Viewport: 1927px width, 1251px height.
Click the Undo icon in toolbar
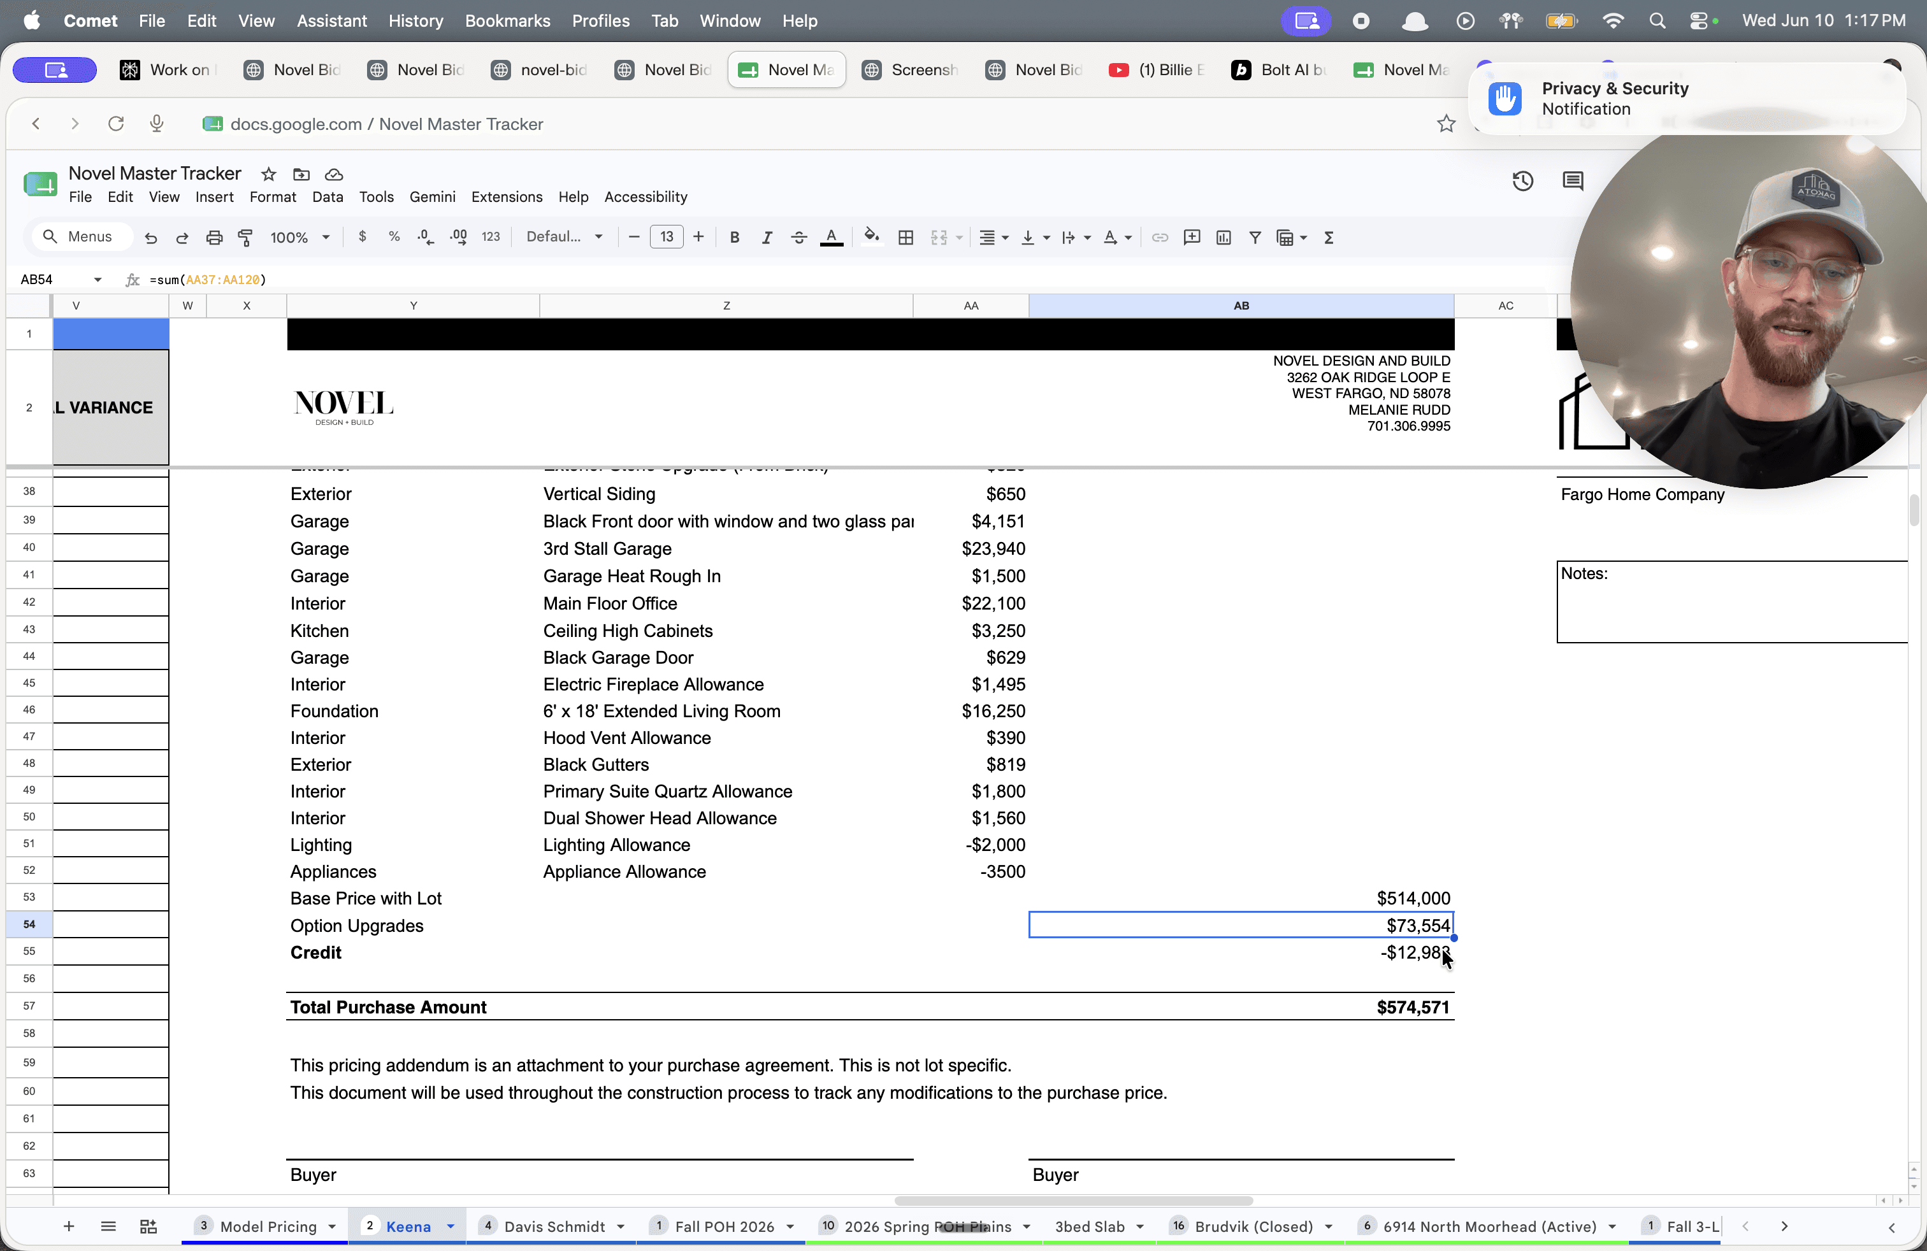coord(150,237)
